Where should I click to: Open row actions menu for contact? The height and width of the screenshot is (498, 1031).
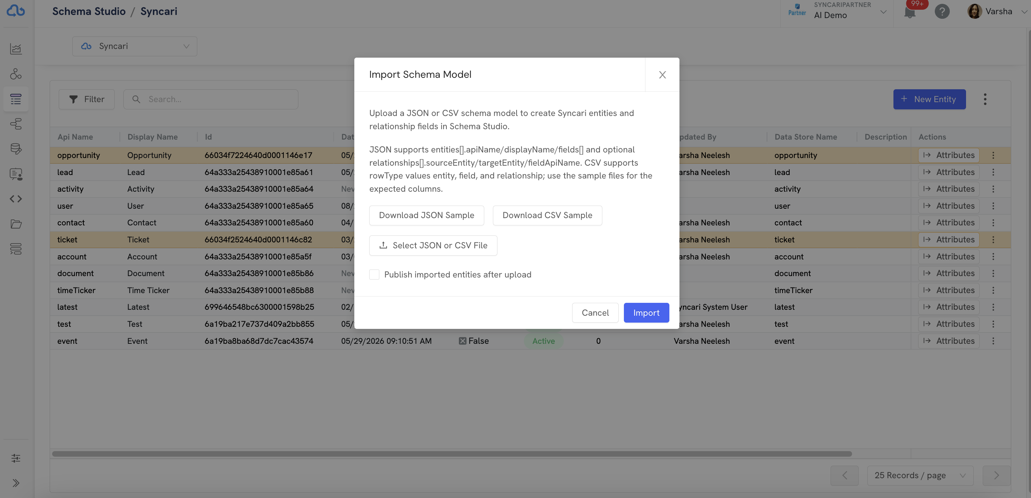click(993, 223)
